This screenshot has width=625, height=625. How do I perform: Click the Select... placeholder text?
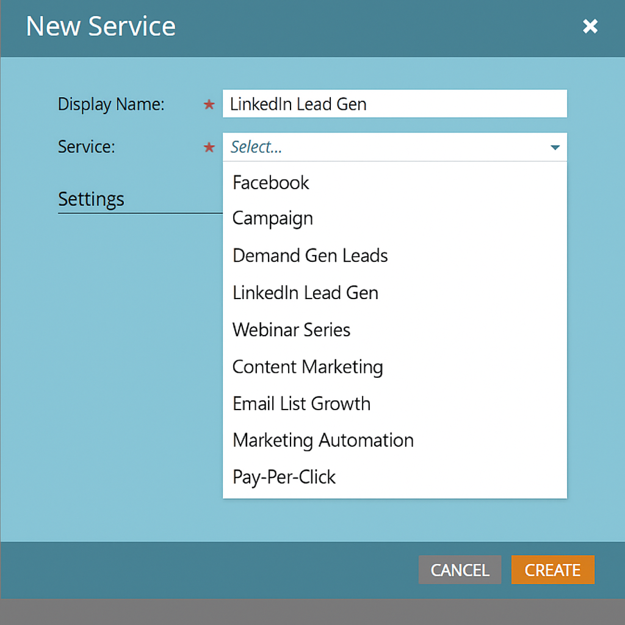[256, 147]
